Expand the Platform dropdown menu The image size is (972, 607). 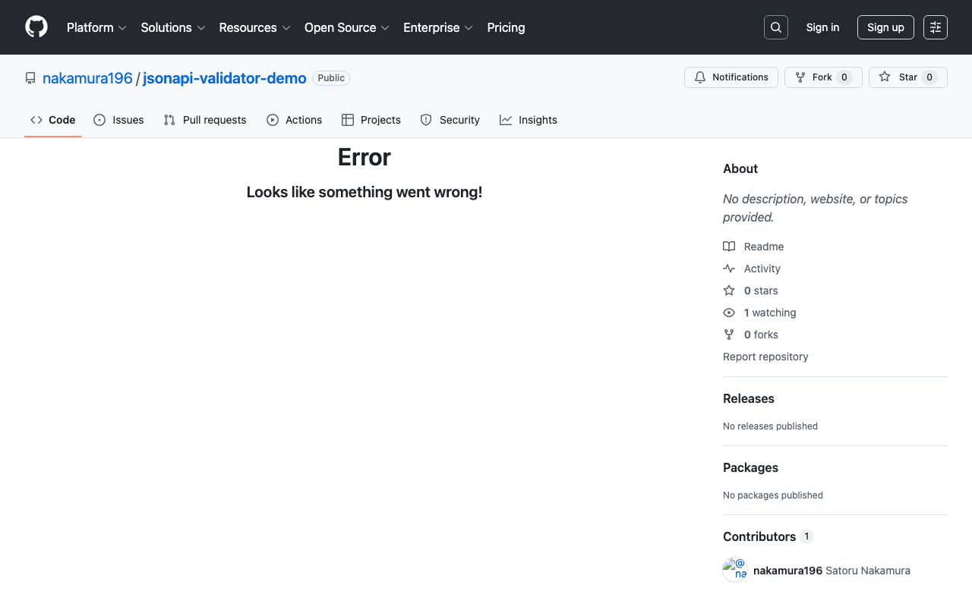coord(96,27)
